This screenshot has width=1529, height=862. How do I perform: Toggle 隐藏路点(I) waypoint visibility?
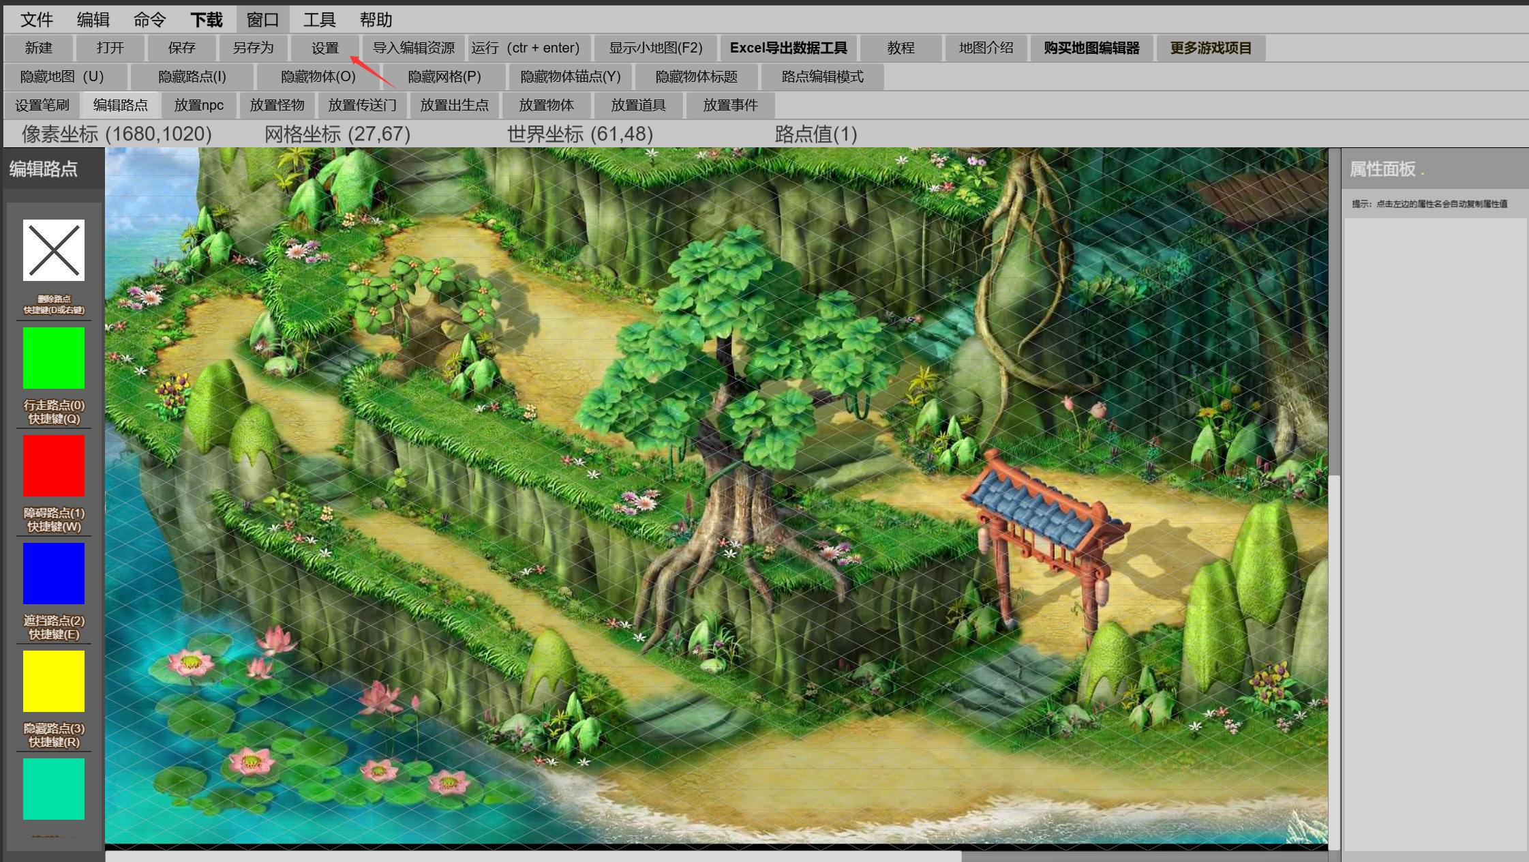(192, 76)
